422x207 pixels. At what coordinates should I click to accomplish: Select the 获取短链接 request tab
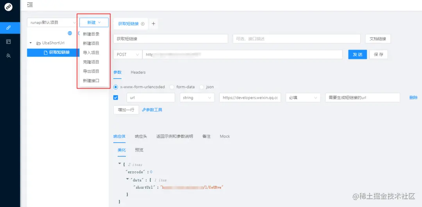point(131,24)
